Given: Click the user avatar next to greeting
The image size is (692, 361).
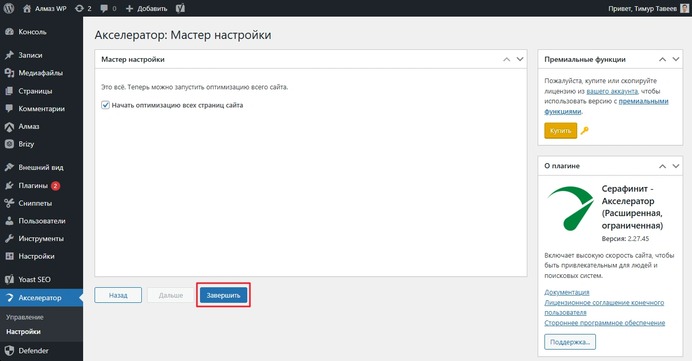Looking at the screenshot, I should pyautogui.click(x=685, y=8).
